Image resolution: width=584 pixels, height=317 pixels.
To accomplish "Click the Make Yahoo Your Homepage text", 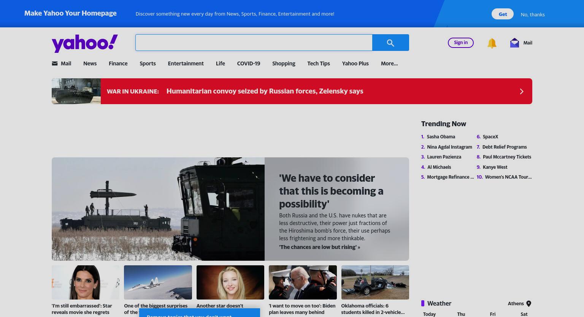I will point(70,13).
